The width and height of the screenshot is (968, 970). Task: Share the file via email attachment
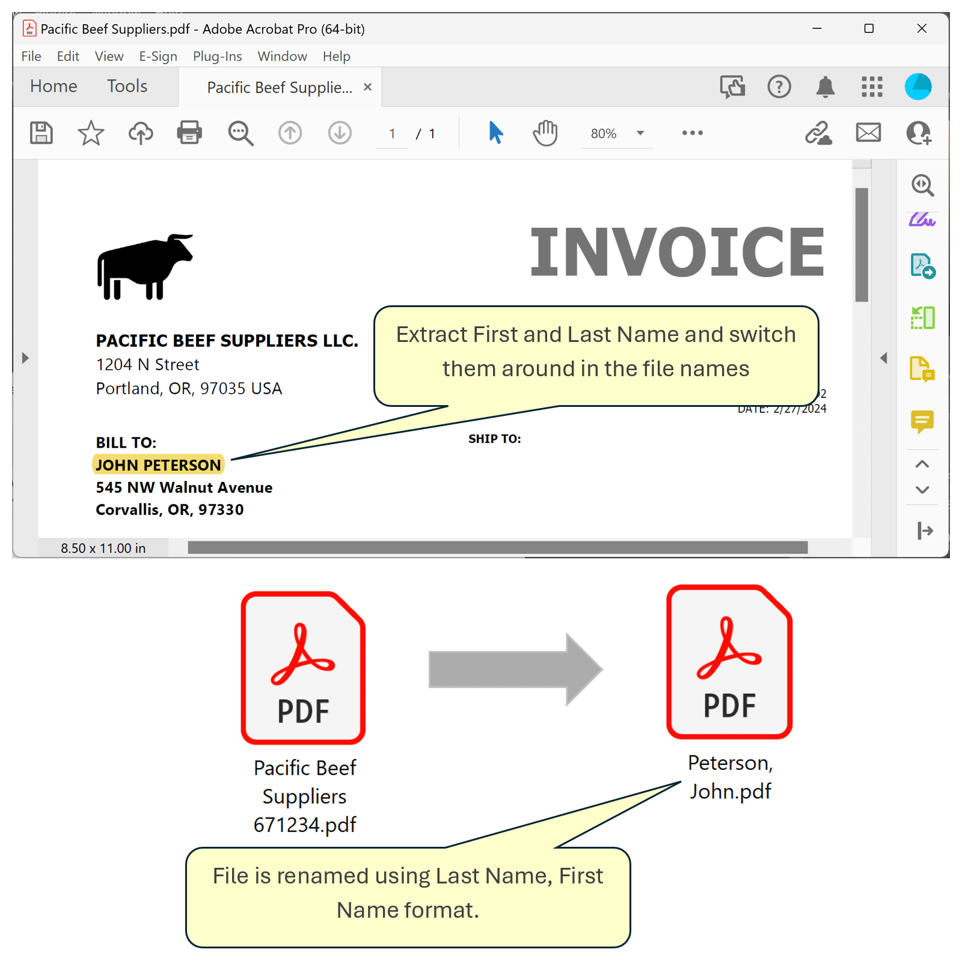[868, 133]
